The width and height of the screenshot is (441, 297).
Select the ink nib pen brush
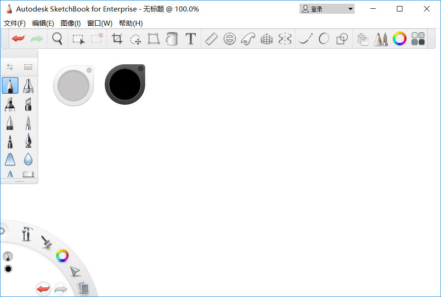pos(28,140)
